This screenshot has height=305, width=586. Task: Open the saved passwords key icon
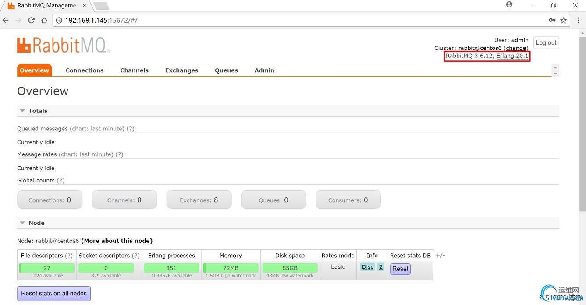[552, 20]
